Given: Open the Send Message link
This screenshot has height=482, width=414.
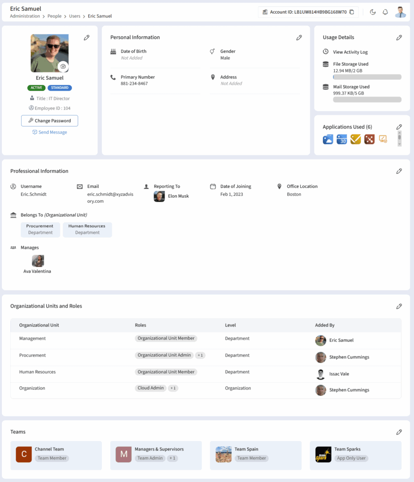Looking at the screenshot, I should click(50, 132).
